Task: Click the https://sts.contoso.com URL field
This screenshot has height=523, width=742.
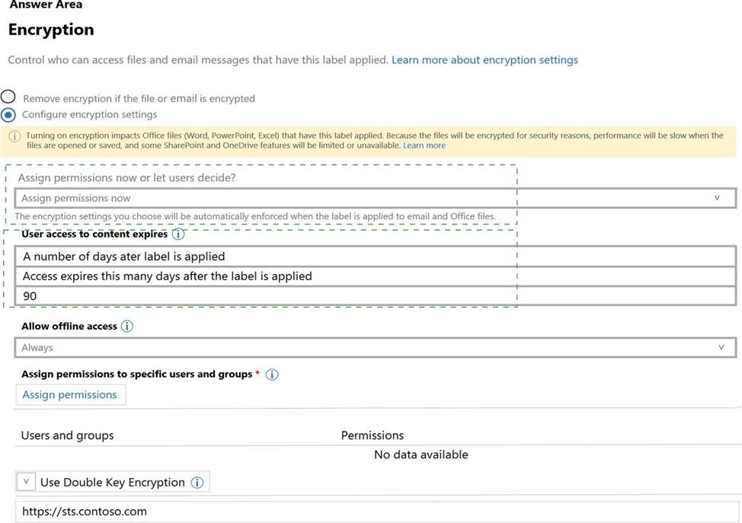Action: click(x=375, y=512)
